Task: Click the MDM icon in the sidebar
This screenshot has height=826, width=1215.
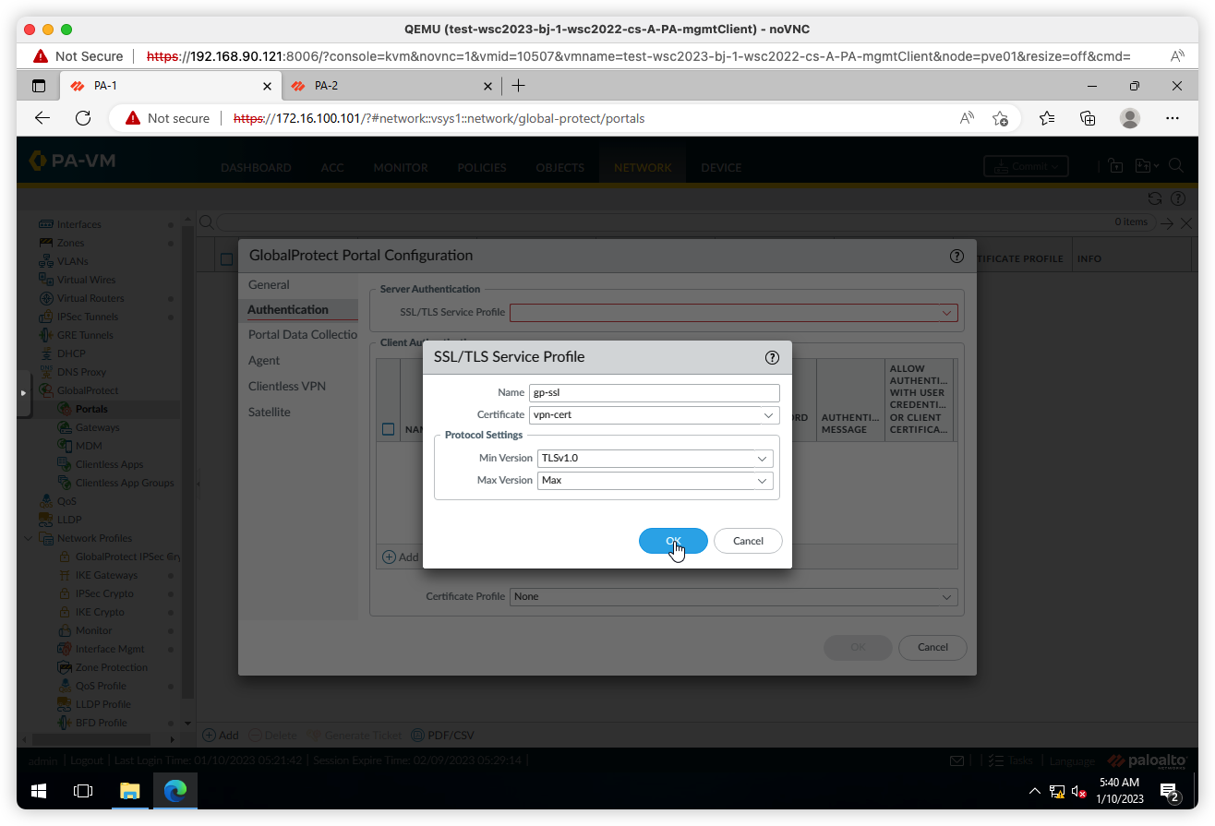Action: tap(65, 446)
